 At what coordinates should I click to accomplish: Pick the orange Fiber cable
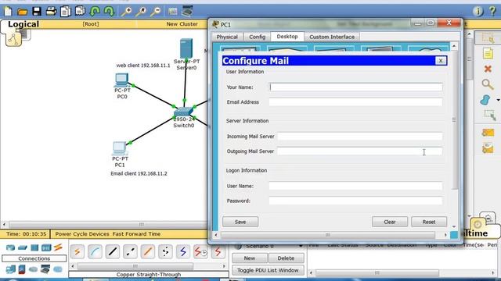pos(148,252)
